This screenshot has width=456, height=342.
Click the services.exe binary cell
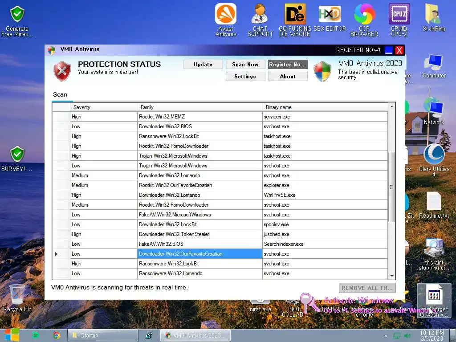(x=325, y=117)
